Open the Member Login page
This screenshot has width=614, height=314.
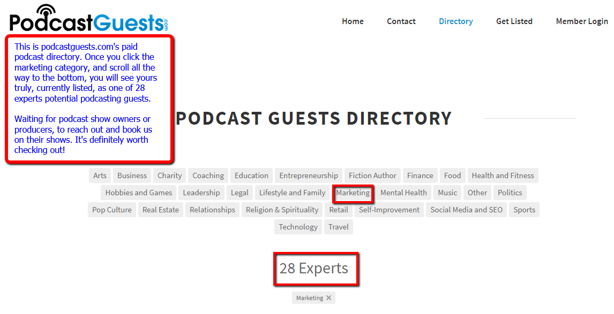coord(582,21)
